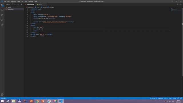Open the Explorer view in activity bar
This screenshot has height=103, width=183.
[x=2, y=5]
